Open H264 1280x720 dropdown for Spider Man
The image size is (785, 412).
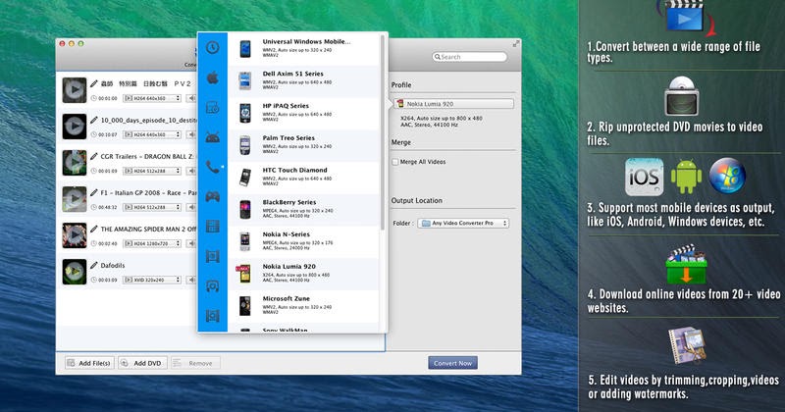point(152,243)
